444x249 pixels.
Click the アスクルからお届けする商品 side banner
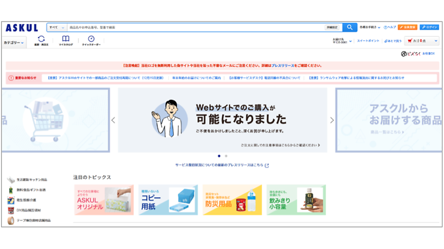pyautogui.click(x=389, y=120)
